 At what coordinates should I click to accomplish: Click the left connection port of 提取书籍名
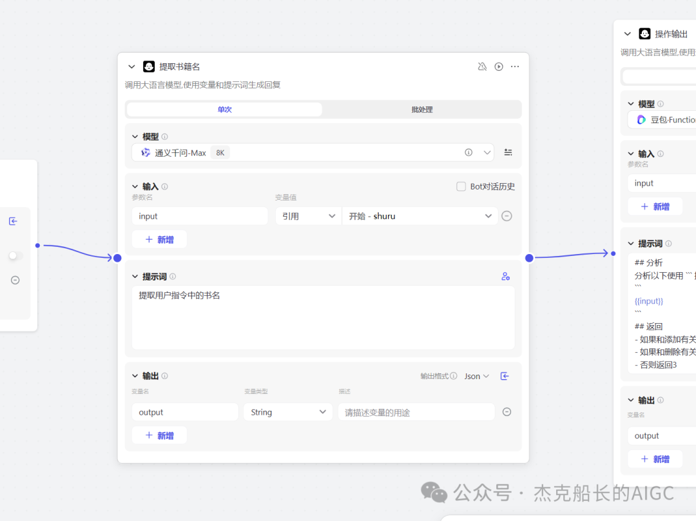[117, 258]
